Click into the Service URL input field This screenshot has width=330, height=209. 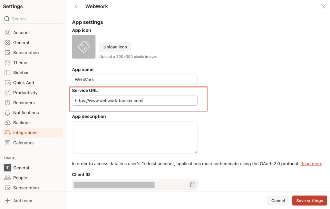[x=135, y=100]
